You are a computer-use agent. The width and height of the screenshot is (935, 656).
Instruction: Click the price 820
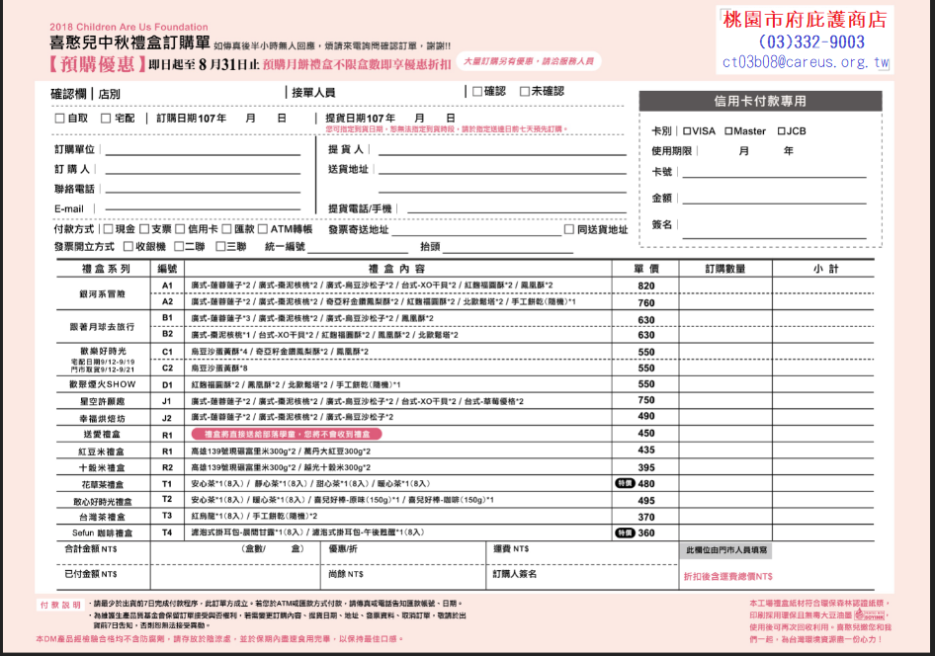point(646,286)
